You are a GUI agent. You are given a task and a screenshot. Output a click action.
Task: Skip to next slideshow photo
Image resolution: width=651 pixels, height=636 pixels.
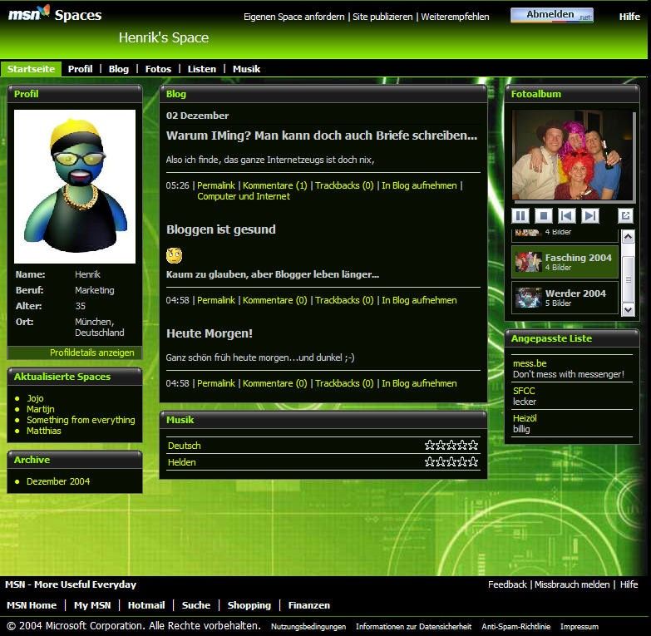click(x=590, y=216)
